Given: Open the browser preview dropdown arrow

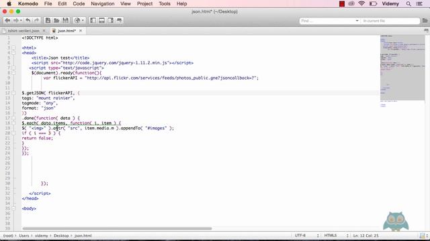Looking at the screenshot, I should [x=83, y=21].
